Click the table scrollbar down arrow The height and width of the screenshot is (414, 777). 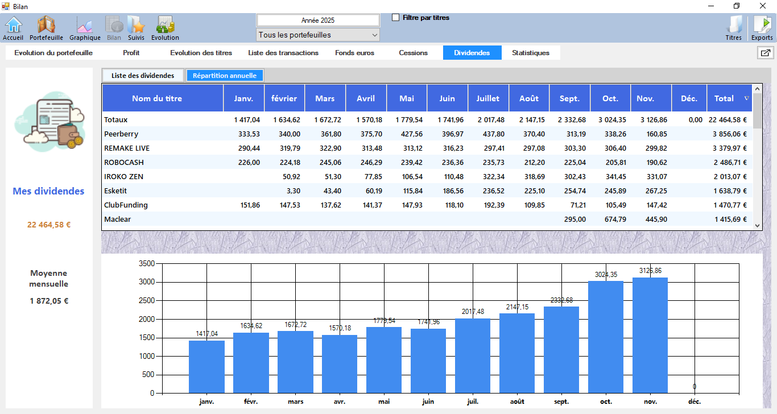(x=757, y=225)
